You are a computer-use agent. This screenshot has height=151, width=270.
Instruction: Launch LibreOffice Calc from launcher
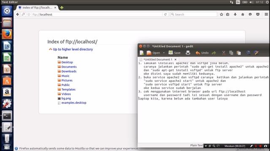[7, 57]
